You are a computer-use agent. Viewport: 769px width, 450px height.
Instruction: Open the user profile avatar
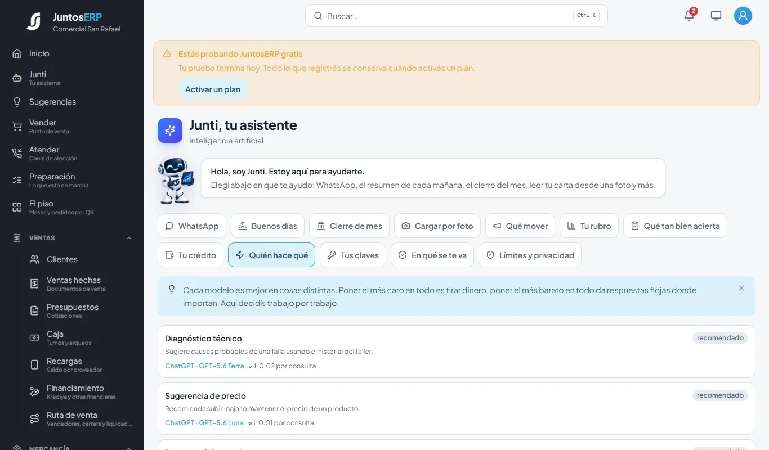[x=743, y=16]
